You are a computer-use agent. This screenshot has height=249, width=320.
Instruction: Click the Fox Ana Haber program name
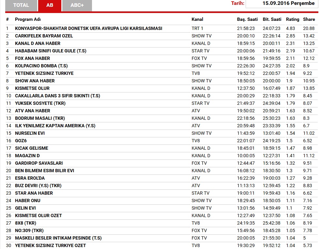[32, 58]
